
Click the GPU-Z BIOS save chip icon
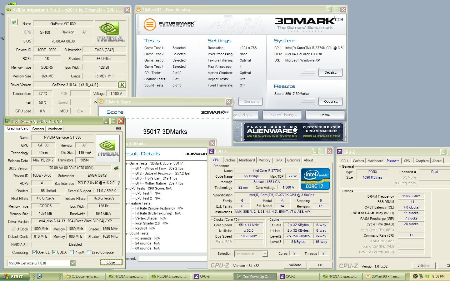(x=116, y=168)
